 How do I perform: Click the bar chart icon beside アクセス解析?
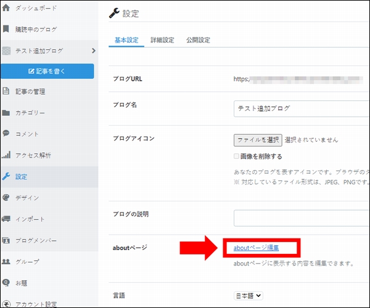pos(6,155)
